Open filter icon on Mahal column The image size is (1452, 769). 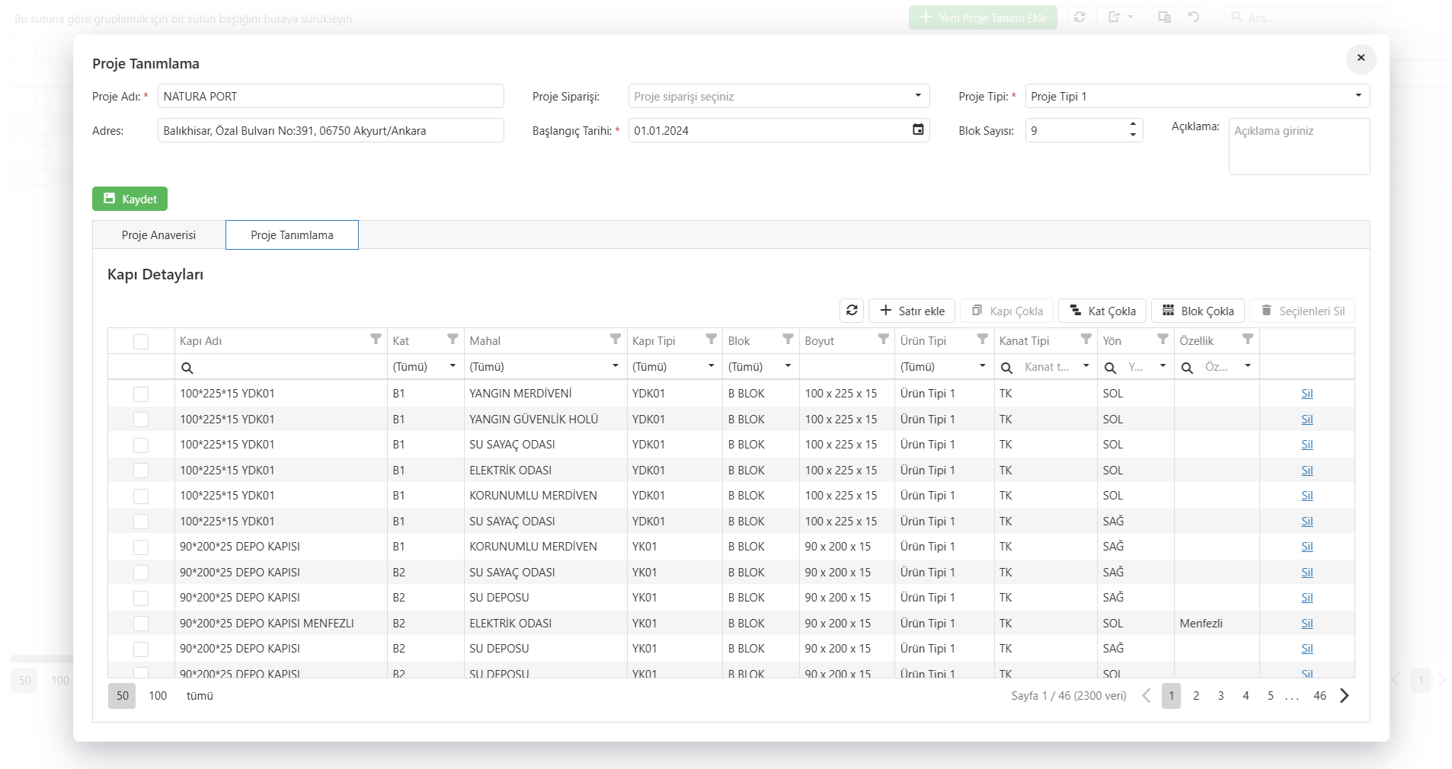[x=616, y=340]
